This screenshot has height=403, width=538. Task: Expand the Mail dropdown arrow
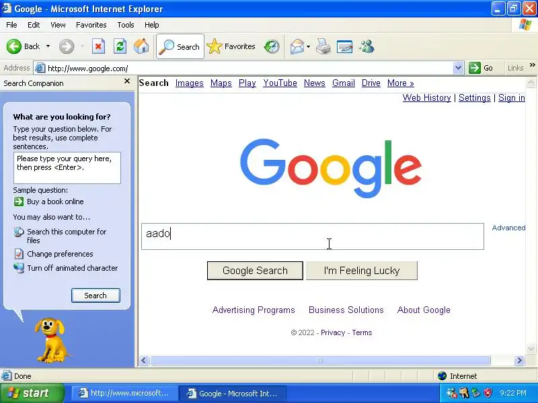(308, 46)
